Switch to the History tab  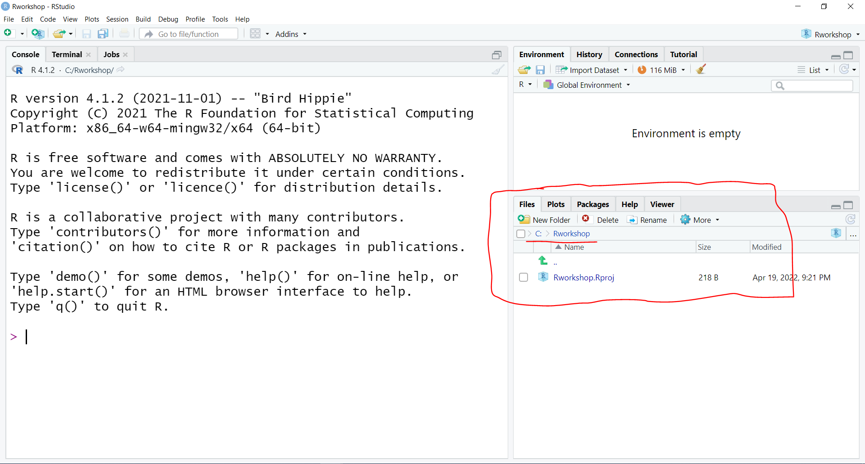click(589, 54)
